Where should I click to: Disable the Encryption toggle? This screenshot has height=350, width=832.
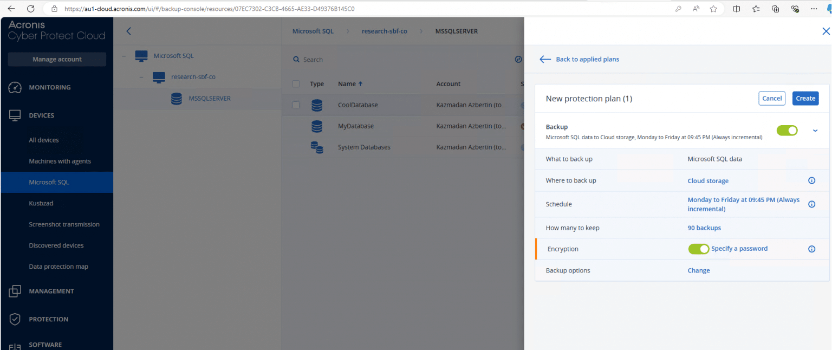click(x=699, y=249)
